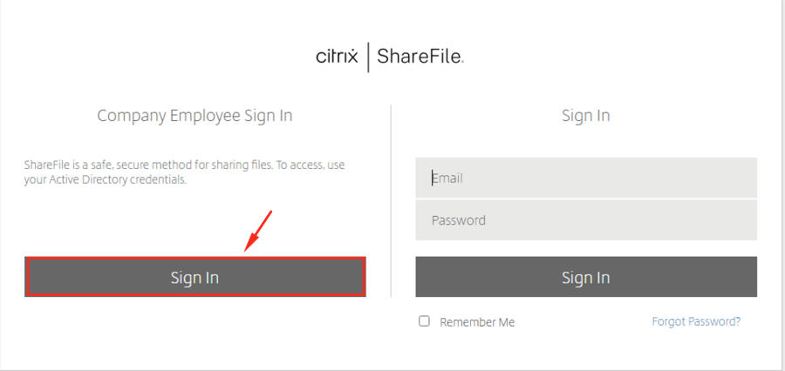Focus the Password input field
The width and height of the screenshot is (785, 371).
point(586,220)
